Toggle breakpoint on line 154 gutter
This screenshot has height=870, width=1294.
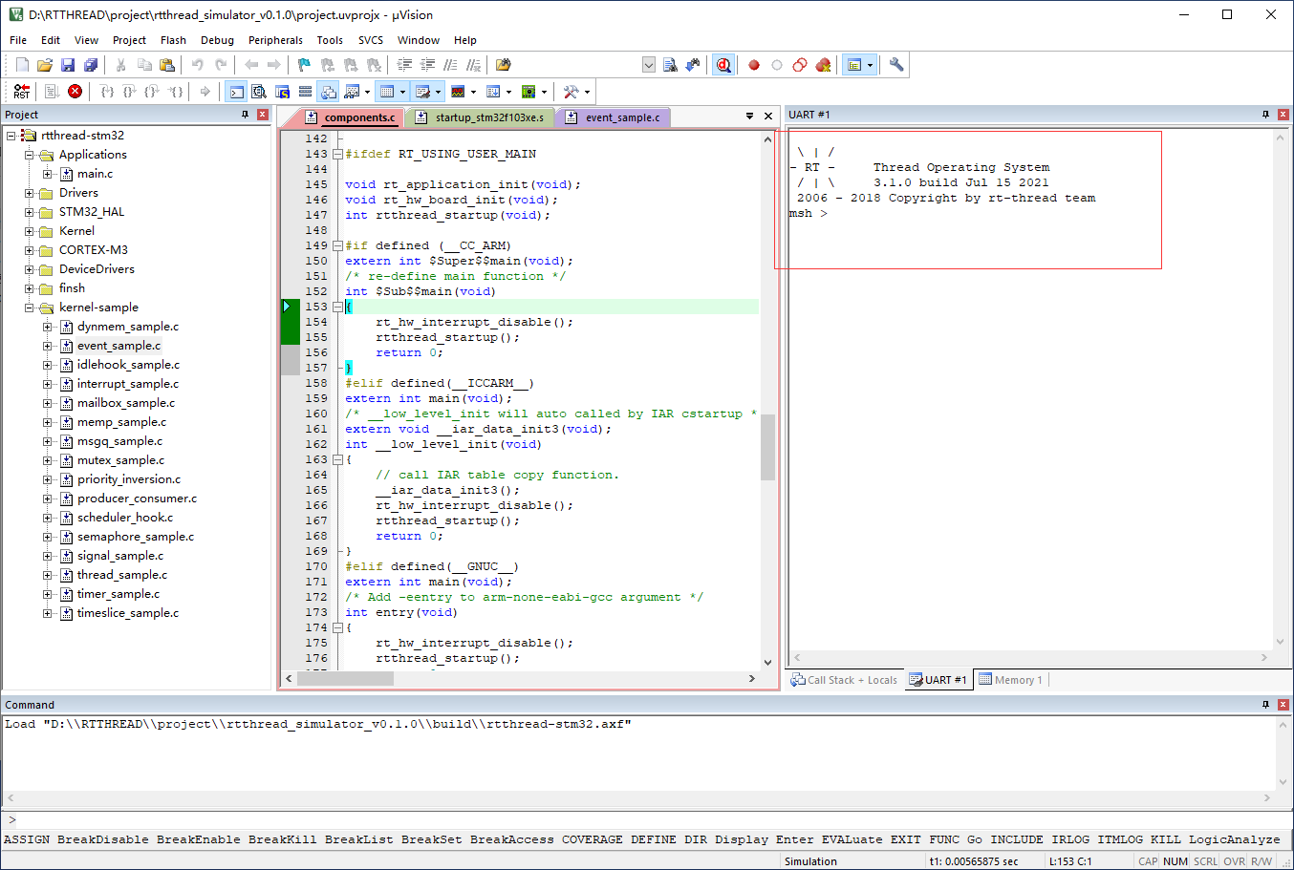pyautogui.click(x=291, y=322)
